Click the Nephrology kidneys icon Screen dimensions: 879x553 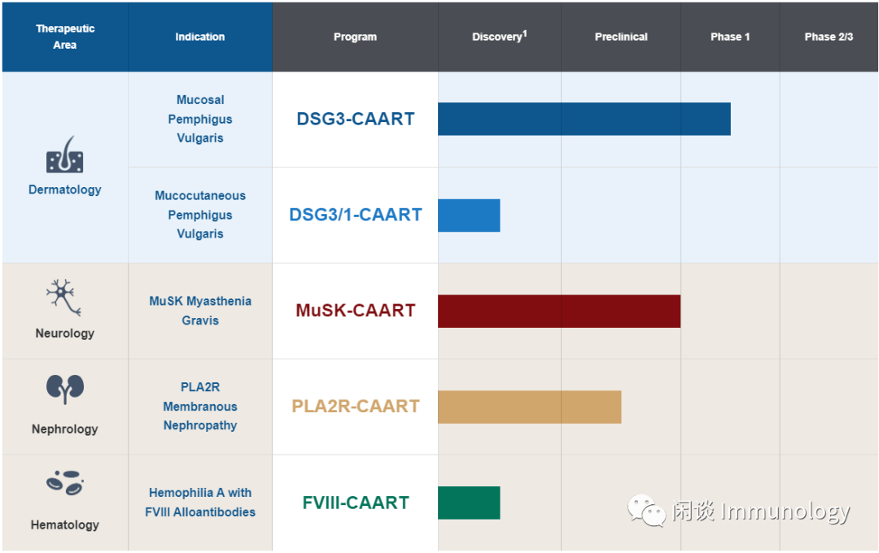tap(64, 390)
